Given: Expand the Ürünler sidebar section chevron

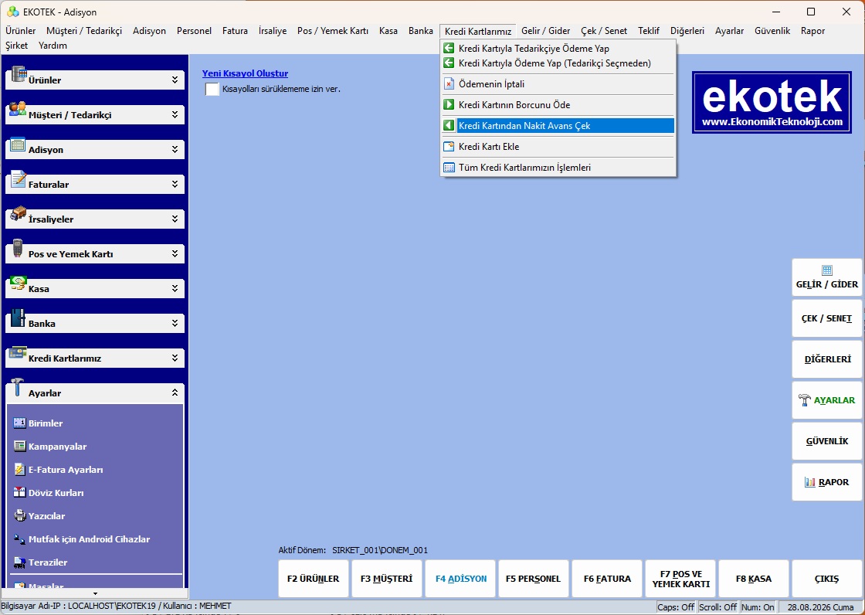Looking at the screenshot, I should click(x=175, y=80).
